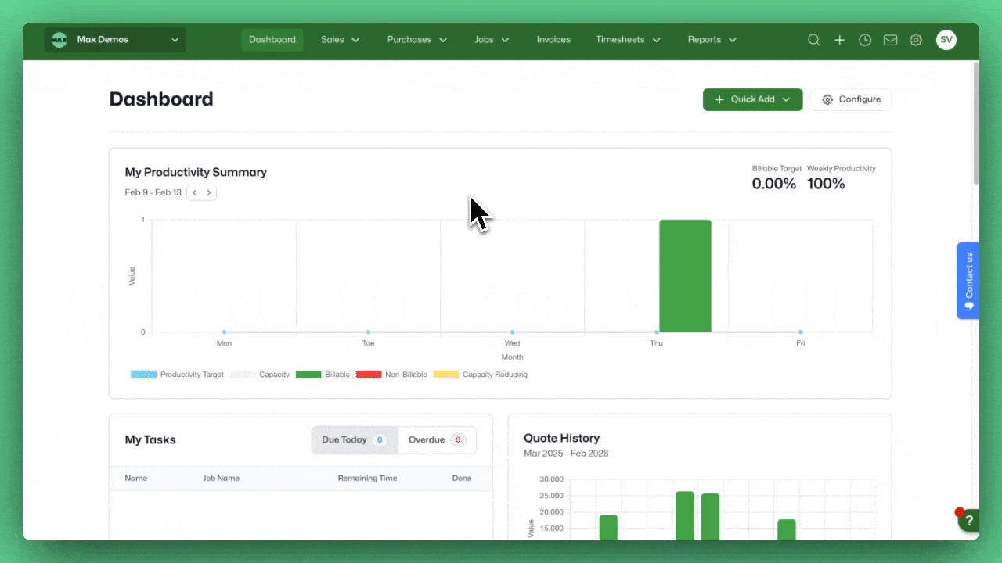Open the SV user avatar
1002x563 pixels.
[946, 40]
